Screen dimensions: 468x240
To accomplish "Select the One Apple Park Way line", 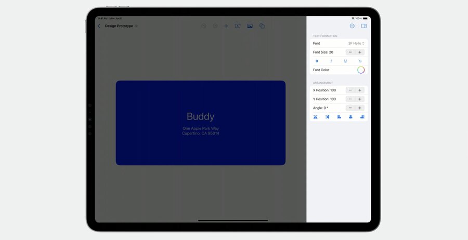I will tap(201, 128).
